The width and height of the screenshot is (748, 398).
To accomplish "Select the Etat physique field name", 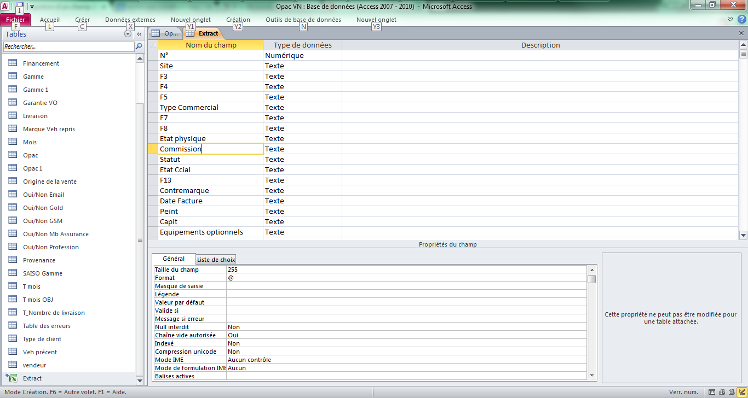I will pyautogui.click(x=211, y=138).
